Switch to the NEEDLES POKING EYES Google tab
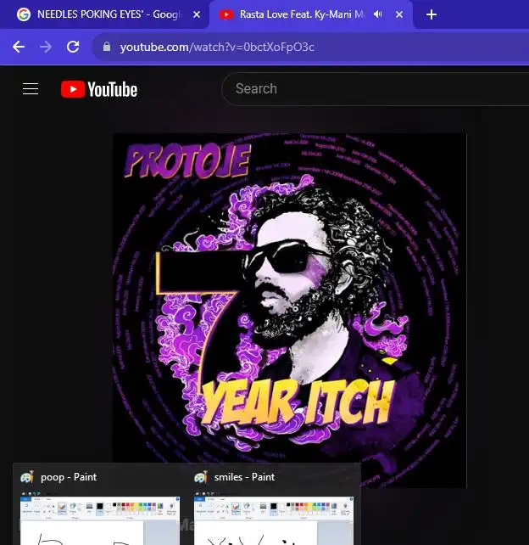This screenshot has width=529, height=545. [108, 14]
